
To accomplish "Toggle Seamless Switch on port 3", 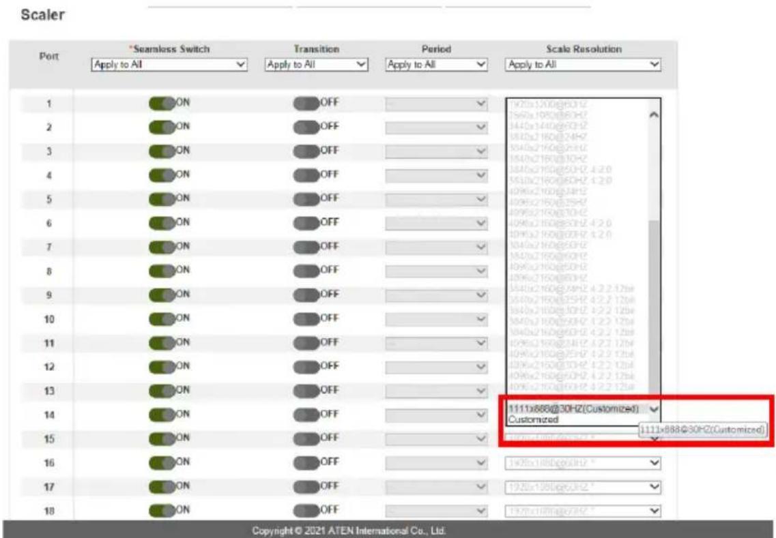I will (x=162, y=151).
